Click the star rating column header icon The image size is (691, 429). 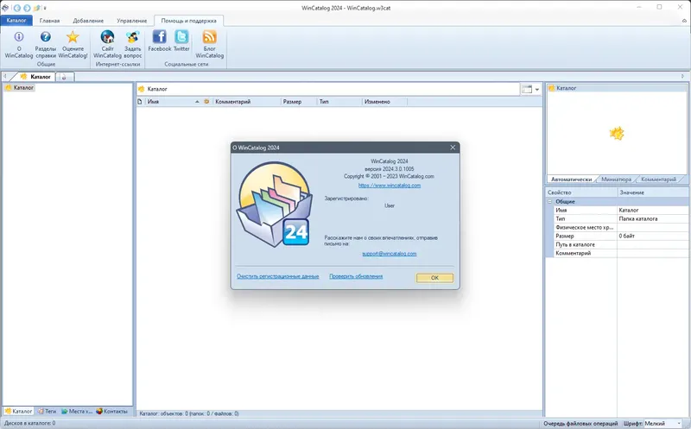point(206,102)
